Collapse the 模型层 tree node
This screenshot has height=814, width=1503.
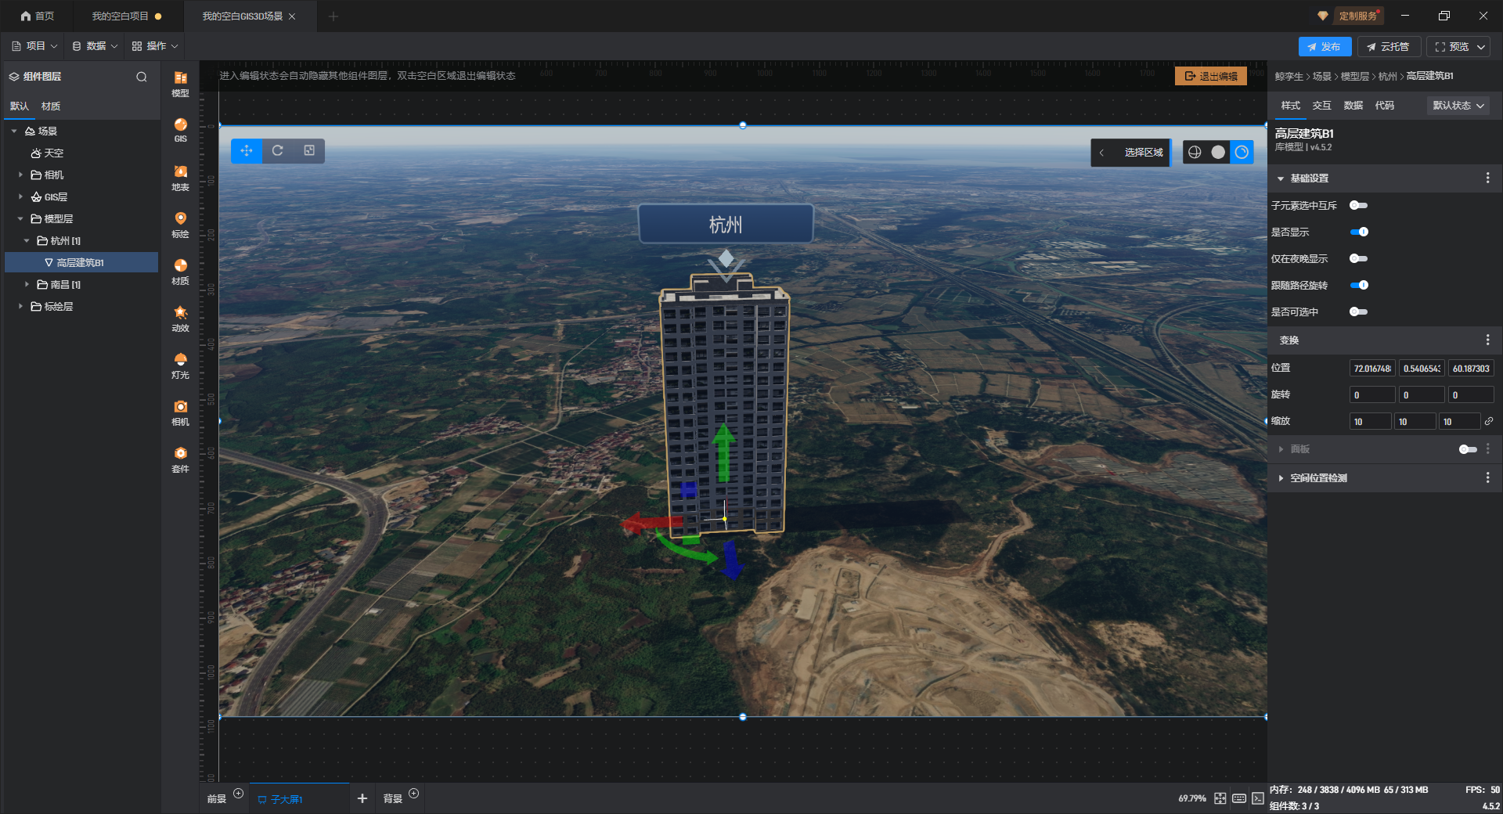(20, 218)
